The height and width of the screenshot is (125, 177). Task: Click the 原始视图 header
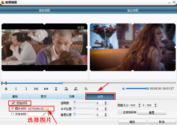[x=44, y=11]
